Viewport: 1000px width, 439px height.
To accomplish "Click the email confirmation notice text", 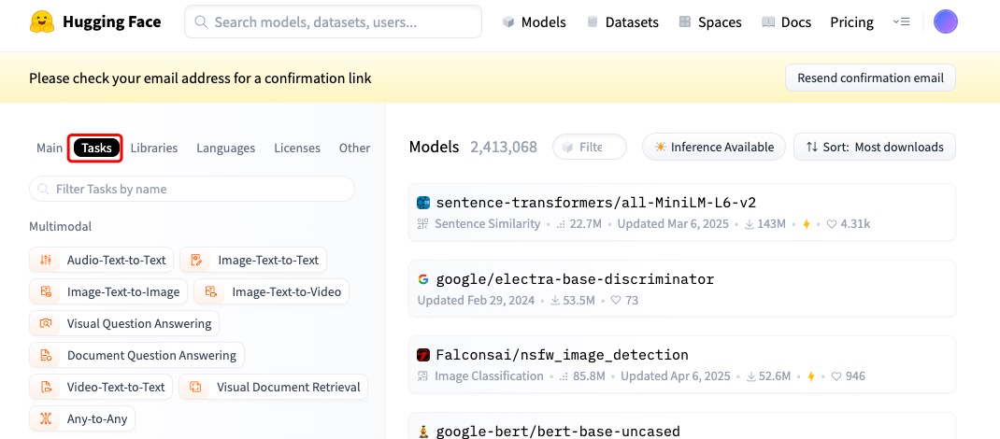I will (200, 78).
